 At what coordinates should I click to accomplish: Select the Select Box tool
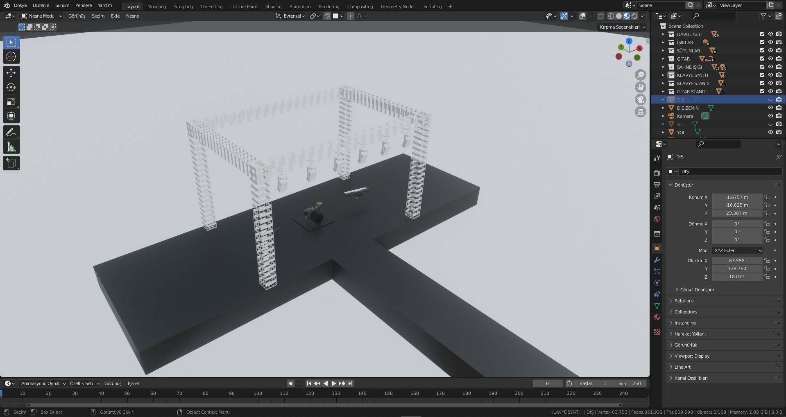[x=11, y=42]
